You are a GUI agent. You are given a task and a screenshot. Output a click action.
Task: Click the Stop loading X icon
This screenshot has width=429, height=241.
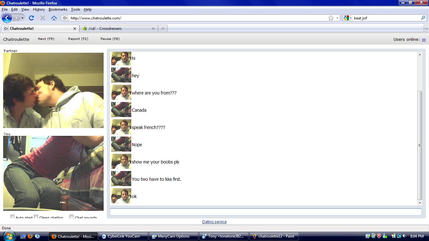pos(43,18)
